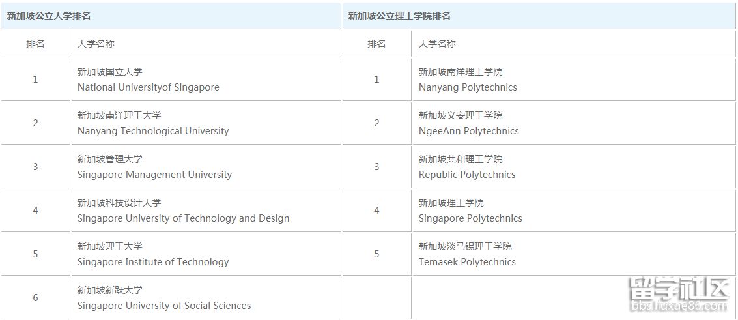The image size is (738, 320).
Task: Click 大学名称 column header in left table
Action: [96, 44]
